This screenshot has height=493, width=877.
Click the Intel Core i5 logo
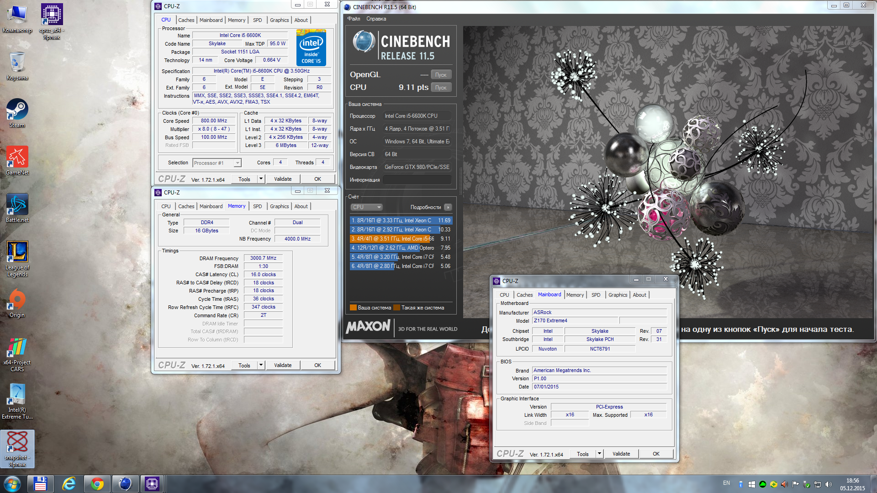[x=311, y=48]
